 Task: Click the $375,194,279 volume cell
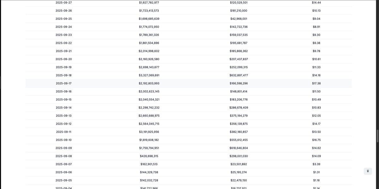tap(239, 116)
